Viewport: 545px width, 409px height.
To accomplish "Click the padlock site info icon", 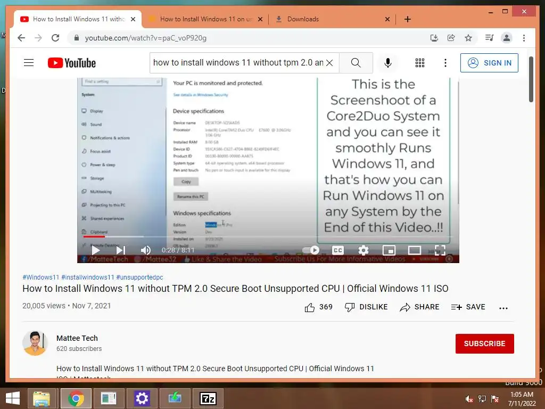I will [77, 38].
